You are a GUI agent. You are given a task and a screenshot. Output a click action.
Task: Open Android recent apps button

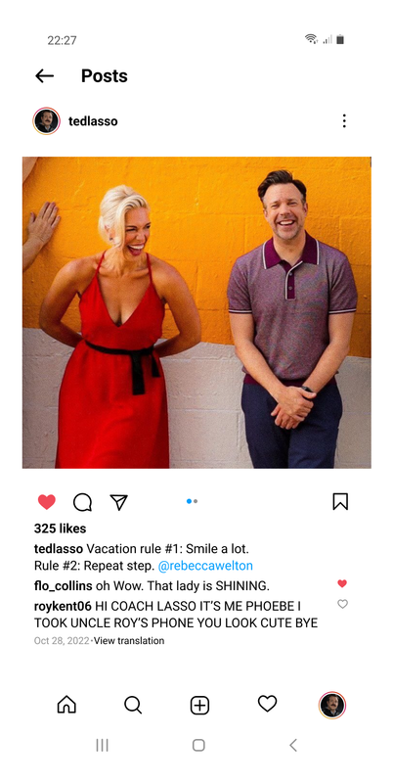102,746
